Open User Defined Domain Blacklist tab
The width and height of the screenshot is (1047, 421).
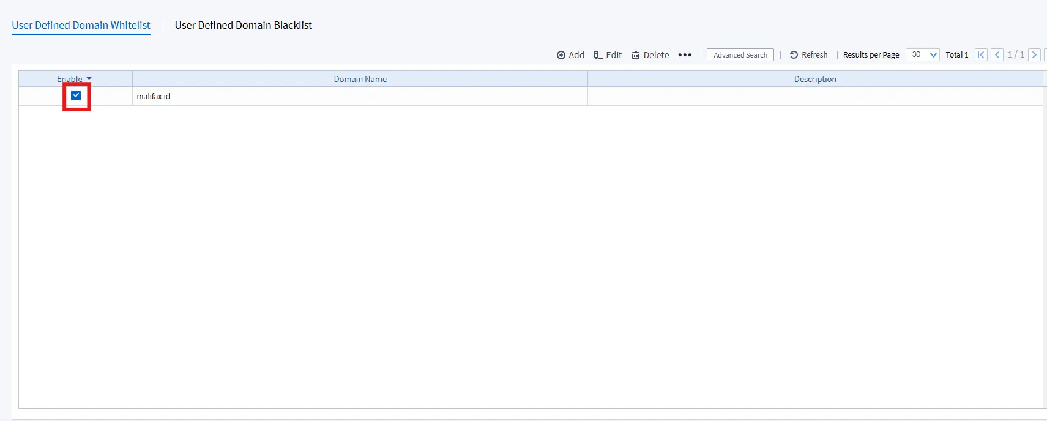click(244, 25)
